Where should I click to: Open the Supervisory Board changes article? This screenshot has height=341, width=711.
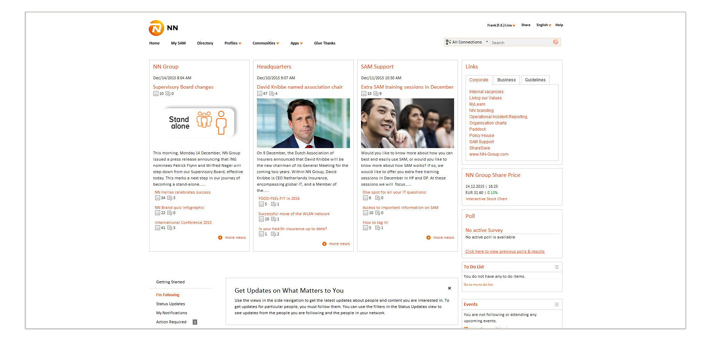coord(183,87)
